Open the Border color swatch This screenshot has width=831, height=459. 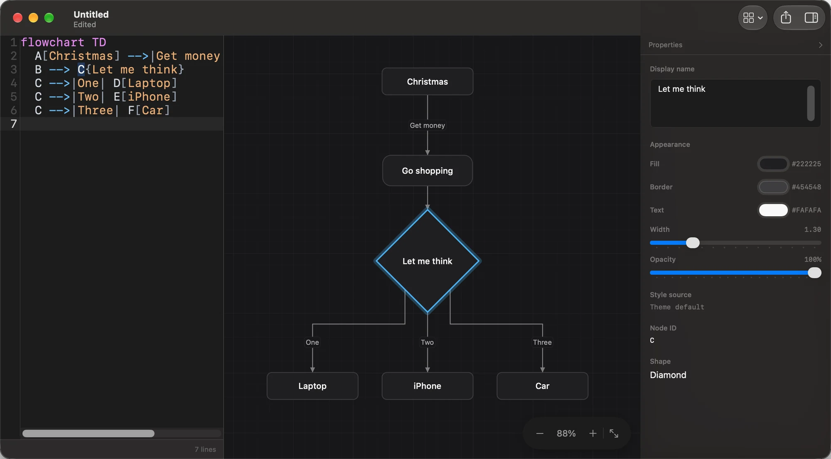[x=773, y=187]
